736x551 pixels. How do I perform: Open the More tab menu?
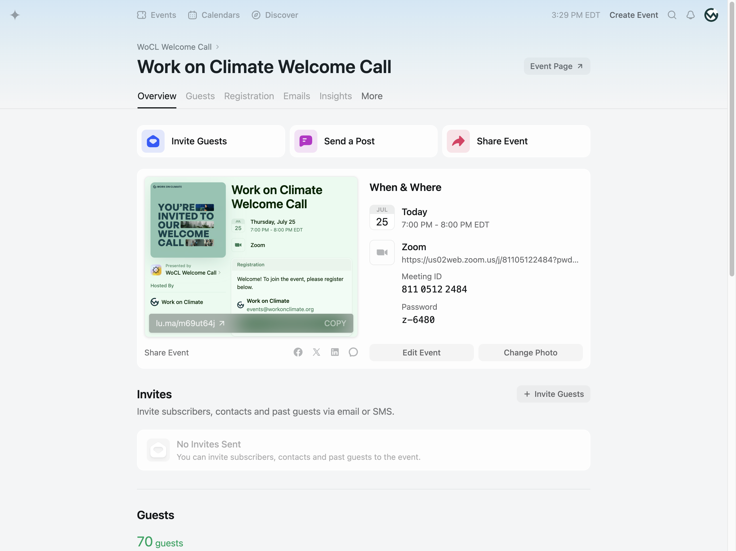click(372, 96)
